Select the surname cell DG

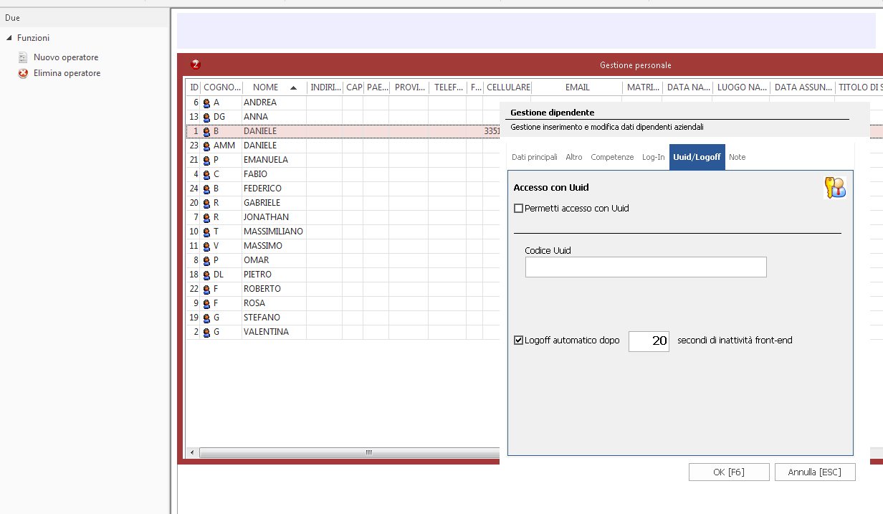[x=221, y=117]
